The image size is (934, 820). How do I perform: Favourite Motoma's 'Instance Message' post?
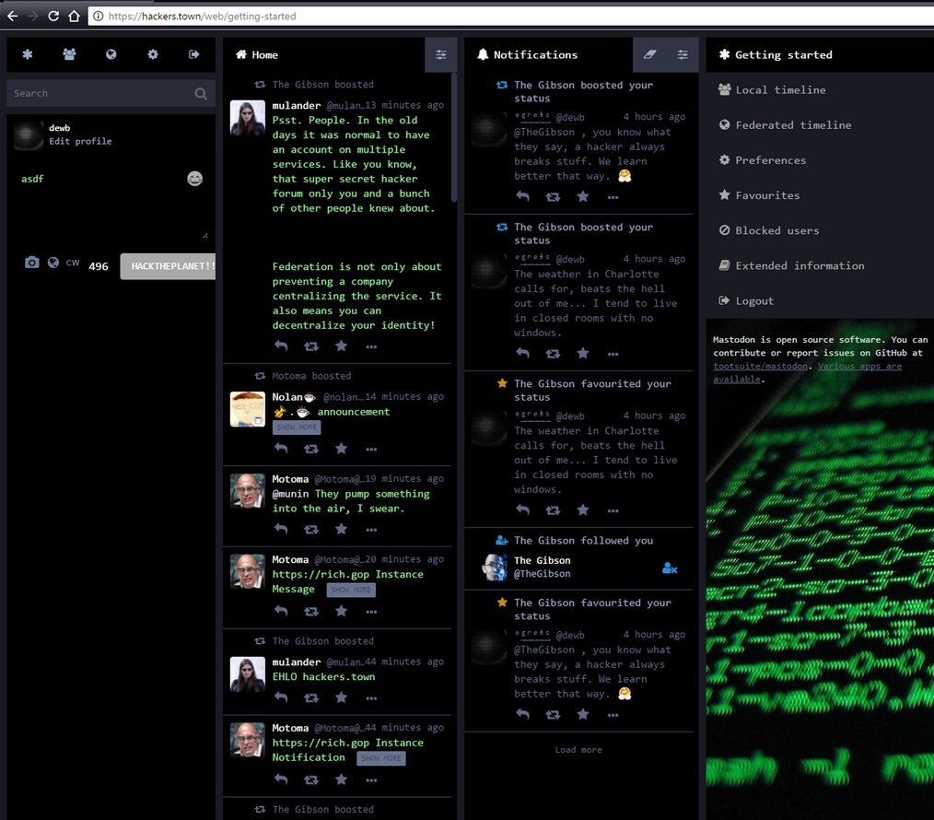[342, 610]
